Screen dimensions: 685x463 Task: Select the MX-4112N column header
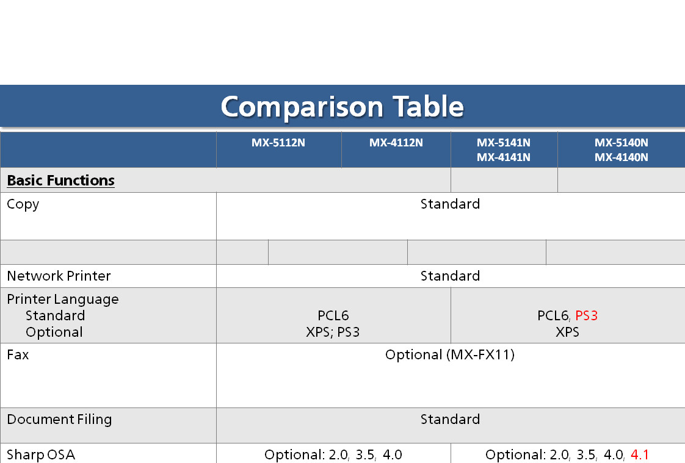pyautogui.click(x=396, y=143)
